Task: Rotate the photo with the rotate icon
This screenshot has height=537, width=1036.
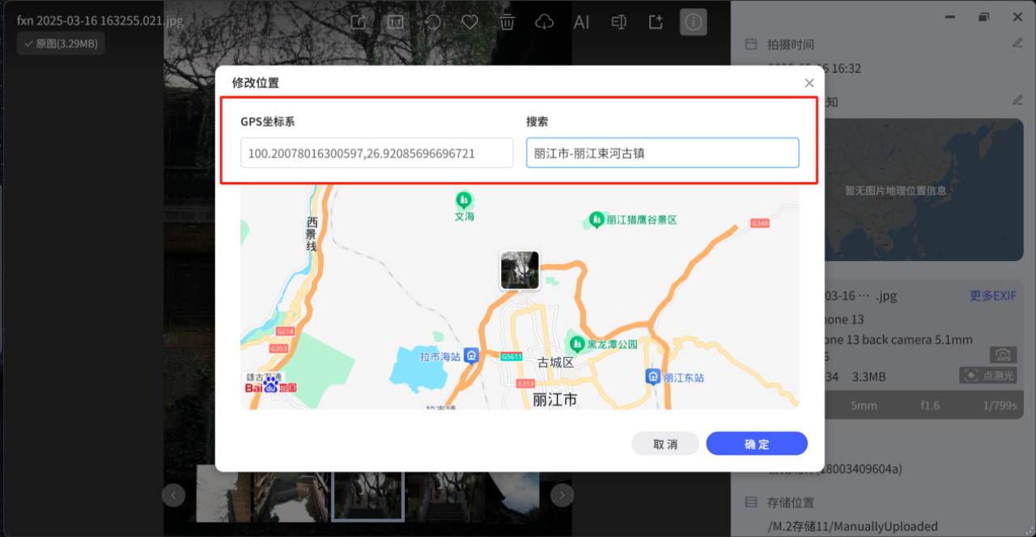Action: pos(433,22)
